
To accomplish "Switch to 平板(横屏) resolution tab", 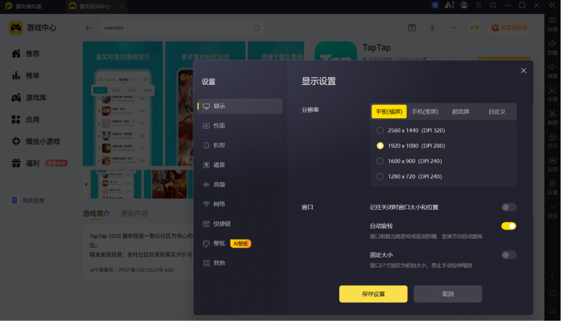I will tap(389, 111).
